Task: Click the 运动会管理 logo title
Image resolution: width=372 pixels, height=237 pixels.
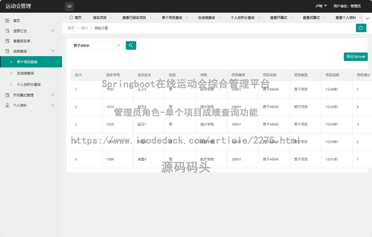Action: pos(18,6)
